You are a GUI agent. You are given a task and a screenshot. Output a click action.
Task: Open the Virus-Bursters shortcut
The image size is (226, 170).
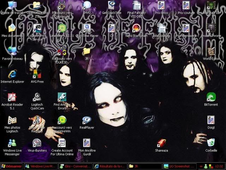[x=37, y=143]
